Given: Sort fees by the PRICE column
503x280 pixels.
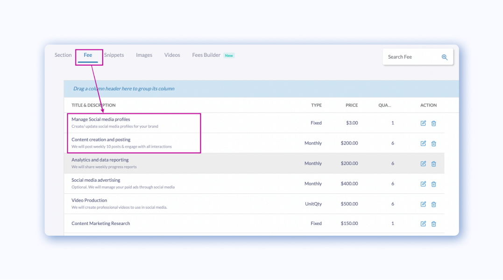Looking at the screenshot, I should (351, 105).
